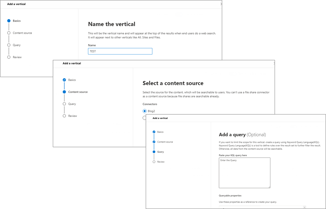The width and height of the screenshot is (326, 209).
Task: Select Query step in first window
Action: point(17,45)
